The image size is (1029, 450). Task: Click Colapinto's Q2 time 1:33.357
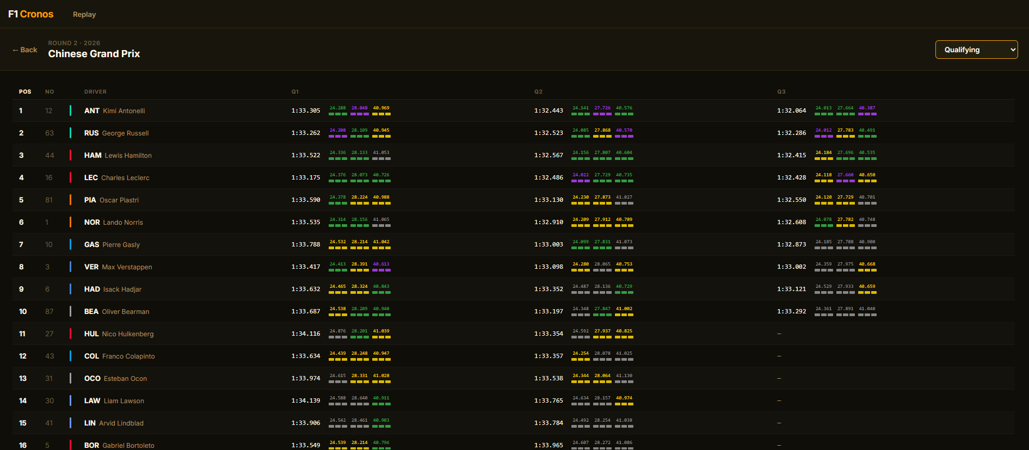coord(549,356)
